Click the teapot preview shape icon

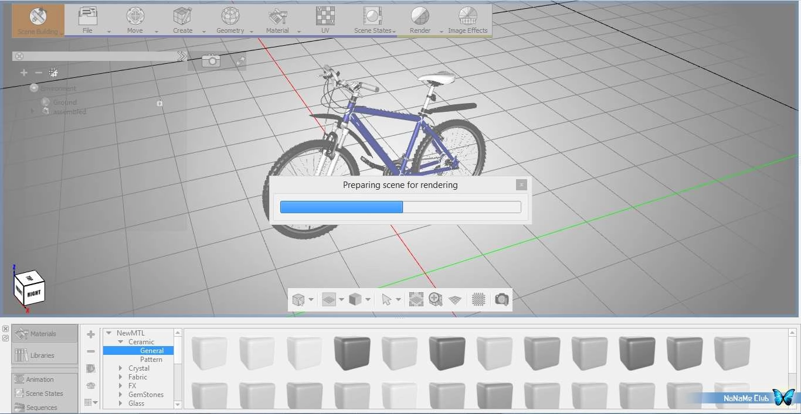[90, 385]
